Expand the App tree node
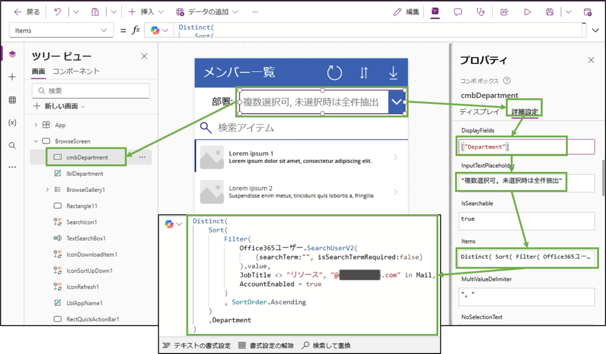The height and width of the screenshot is (354, 606). click(35, 125)
